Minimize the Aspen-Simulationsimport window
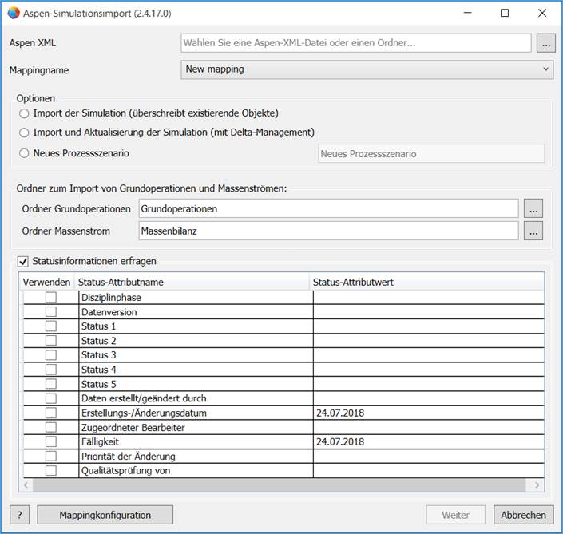 467,13
